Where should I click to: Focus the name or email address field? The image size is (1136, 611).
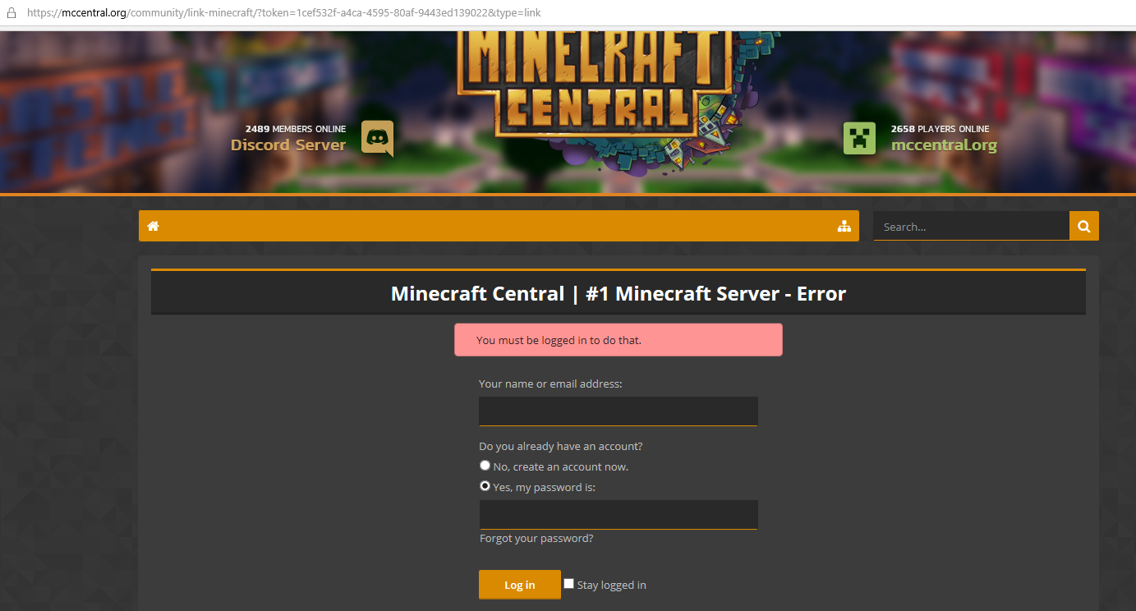point(619,411)
